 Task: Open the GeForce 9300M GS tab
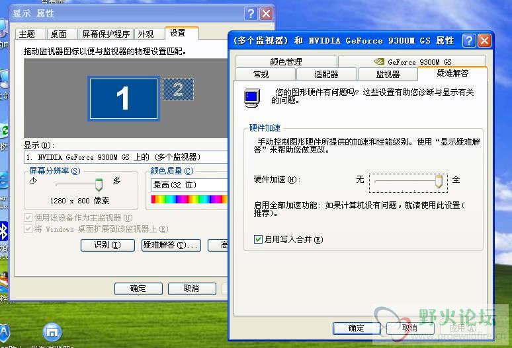(412, 61)
